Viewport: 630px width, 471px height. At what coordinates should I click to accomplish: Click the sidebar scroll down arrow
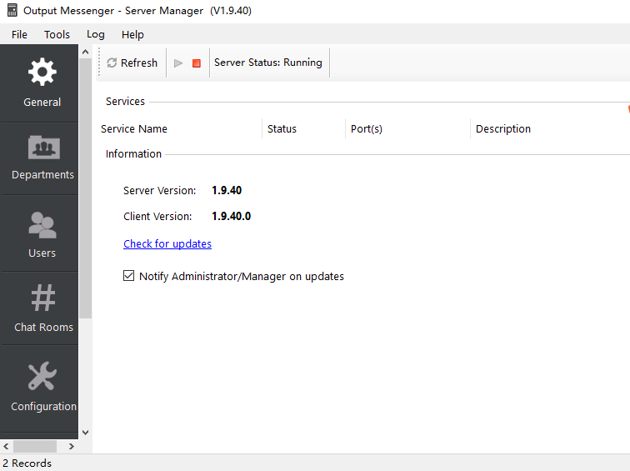point(85,433)
